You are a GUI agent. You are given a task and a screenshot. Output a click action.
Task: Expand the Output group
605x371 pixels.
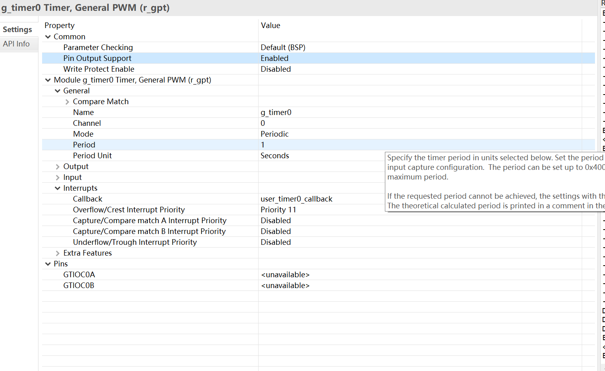pos(57,167)
